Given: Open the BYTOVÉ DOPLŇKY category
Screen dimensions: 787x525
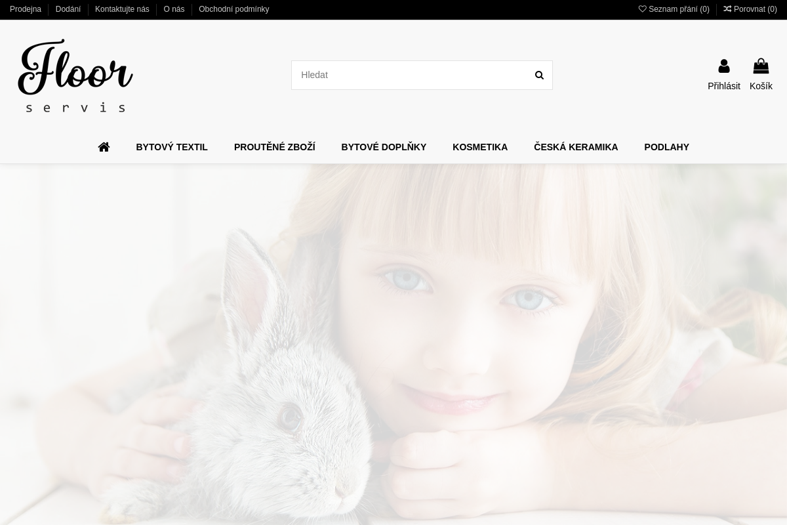Looking at the screenshot, I should (384, 147).
